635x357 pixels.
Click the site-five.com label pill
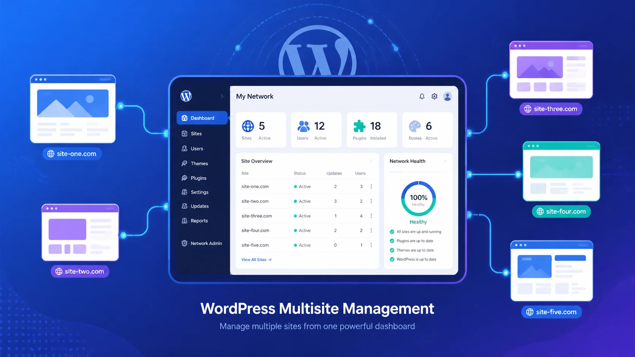click(x=551, y=312)
